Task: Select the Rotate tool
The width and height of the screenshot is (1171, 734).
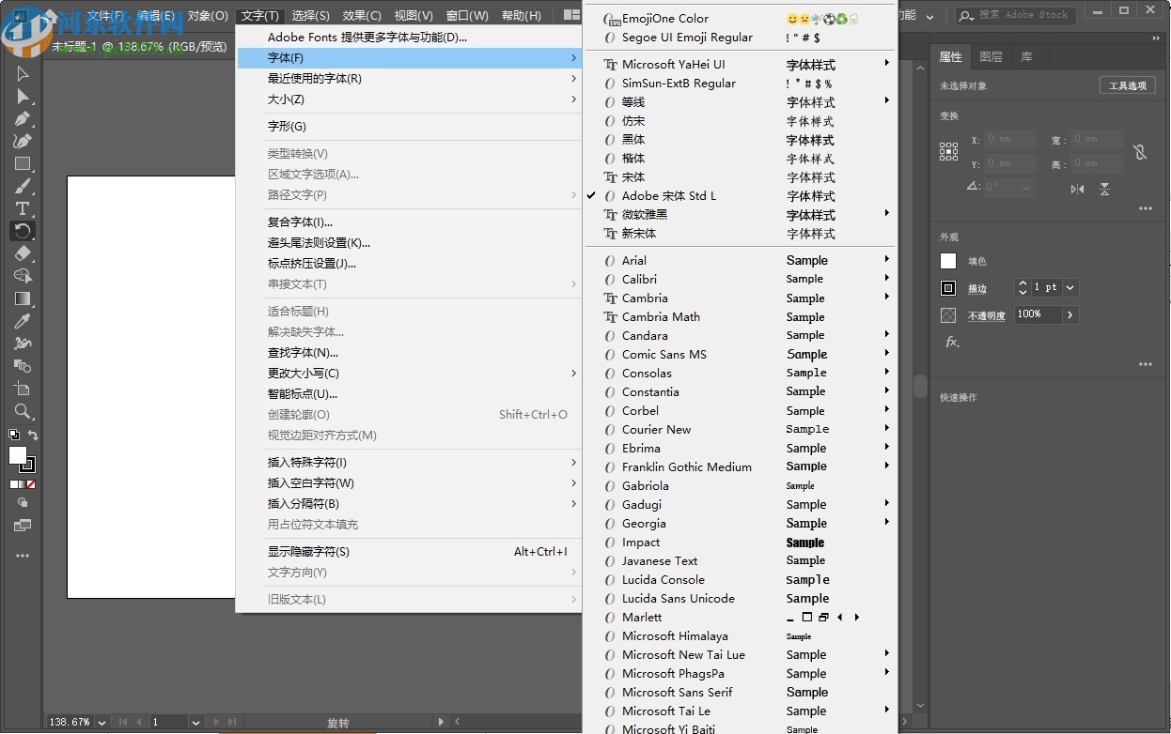Action: coord(21,231)
